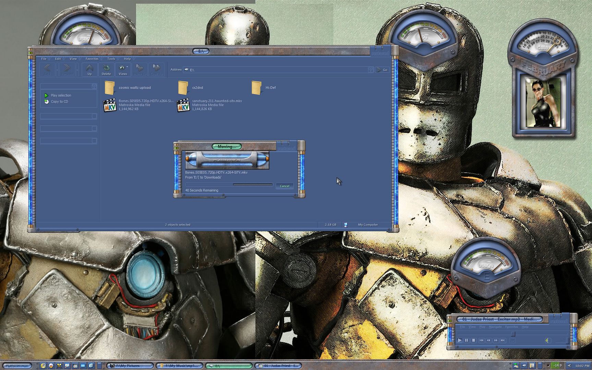The width and height of the screenshot is (592, 370).
Task: Click the My Computer status bar entry
Action: [368, 225]
